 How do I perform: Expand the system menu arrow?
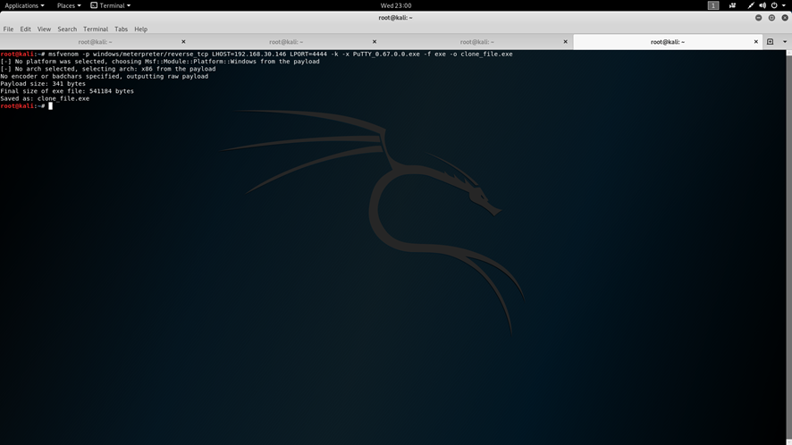click(x=784, y=5)
